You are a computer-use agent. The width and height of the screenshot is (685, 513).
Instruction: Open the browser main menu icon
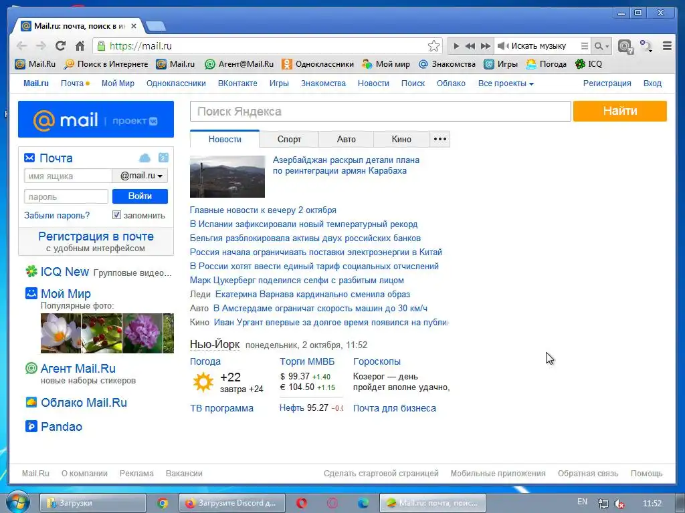pyautogui.click(x=667, y=46)
